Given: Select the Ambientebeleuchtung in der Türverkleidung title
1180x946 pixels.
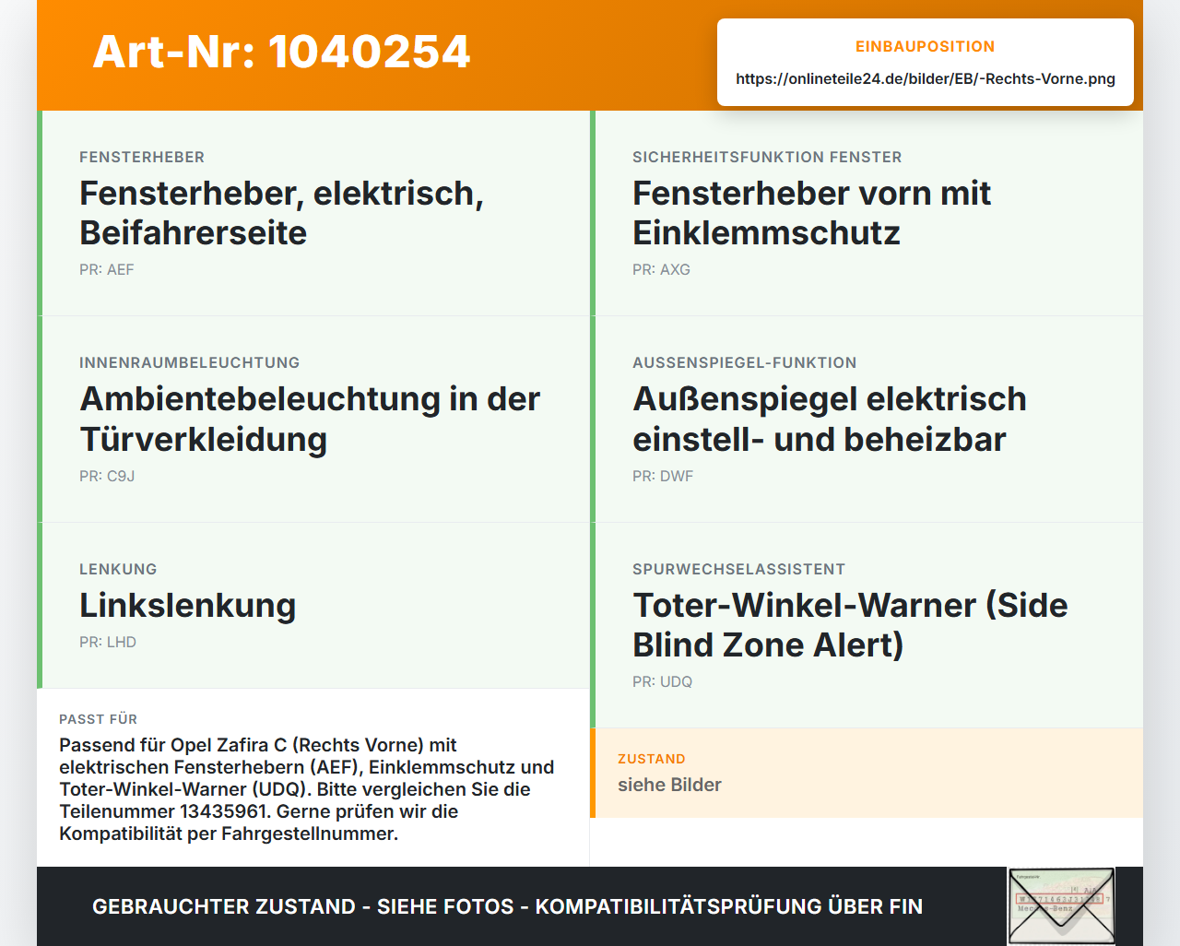Looking at the screenshot, I should tap(310, 419).
